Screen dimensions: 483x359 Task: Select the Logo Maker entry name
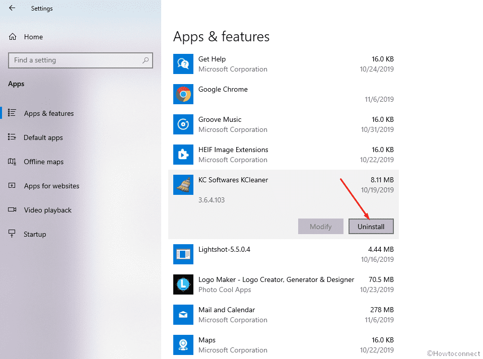pos(277,279)
